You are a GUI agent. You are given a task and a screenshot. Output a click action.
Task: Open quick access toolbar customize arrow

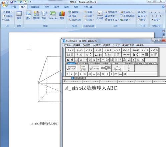31,2
